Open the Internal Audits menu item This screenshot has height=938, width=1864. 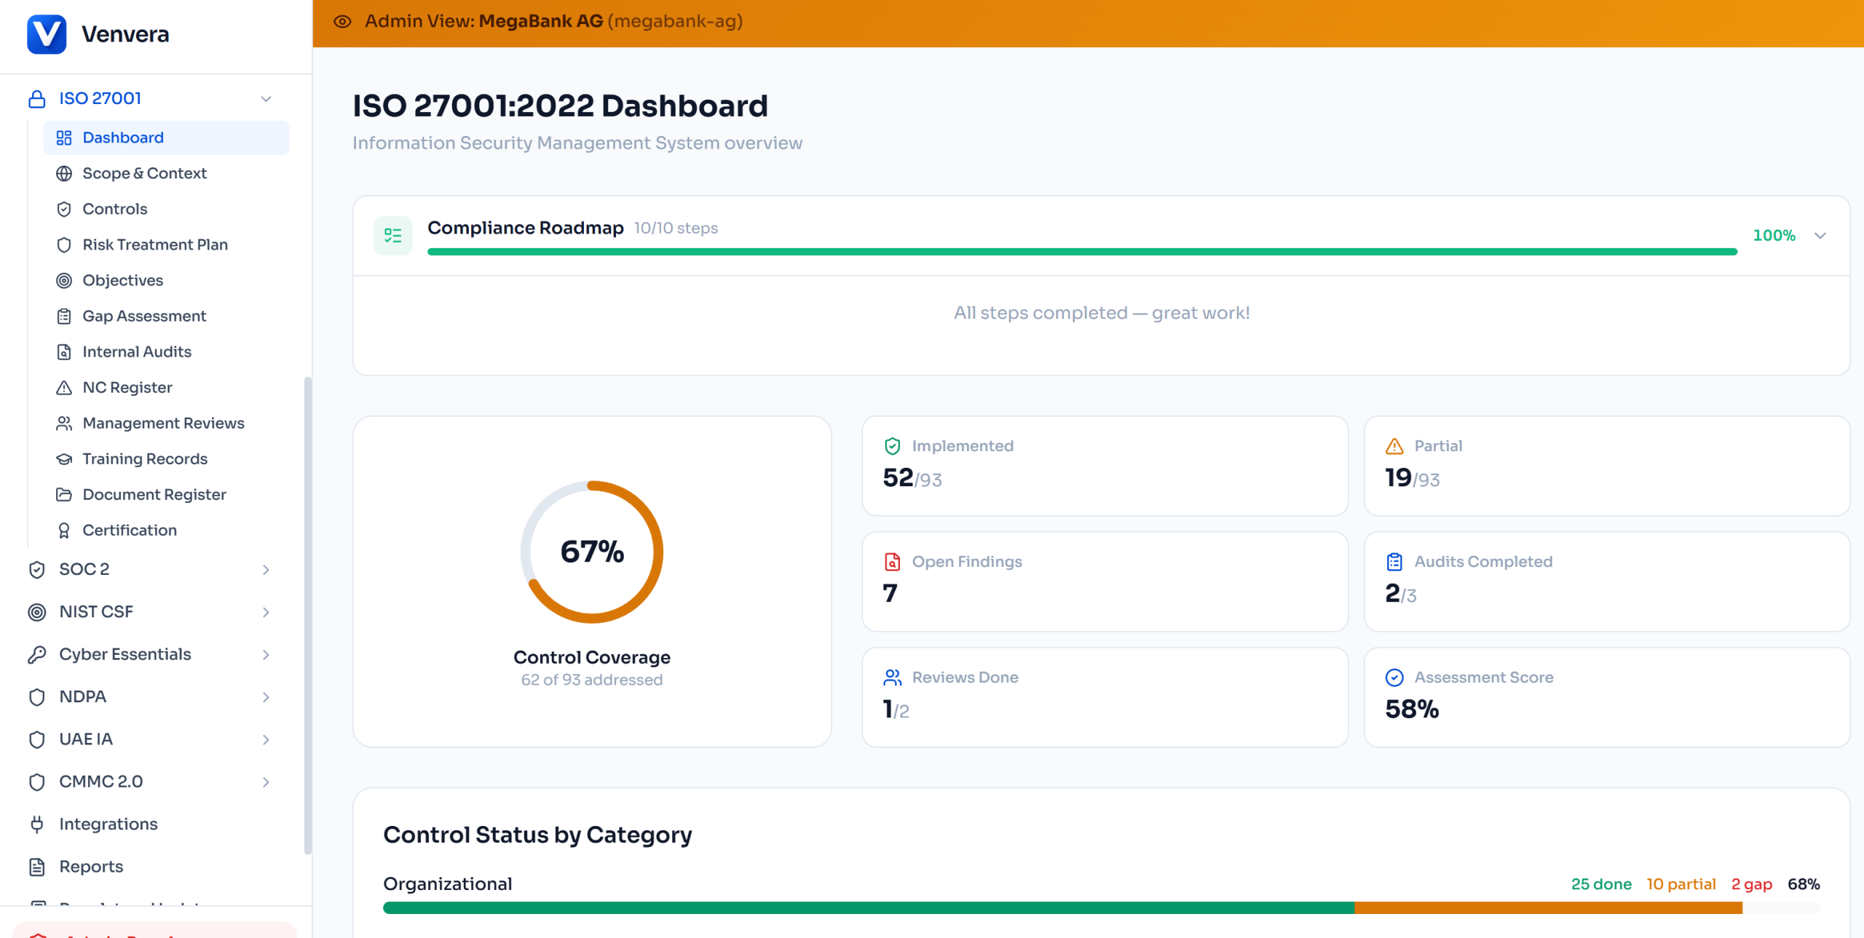pos(137,351)
